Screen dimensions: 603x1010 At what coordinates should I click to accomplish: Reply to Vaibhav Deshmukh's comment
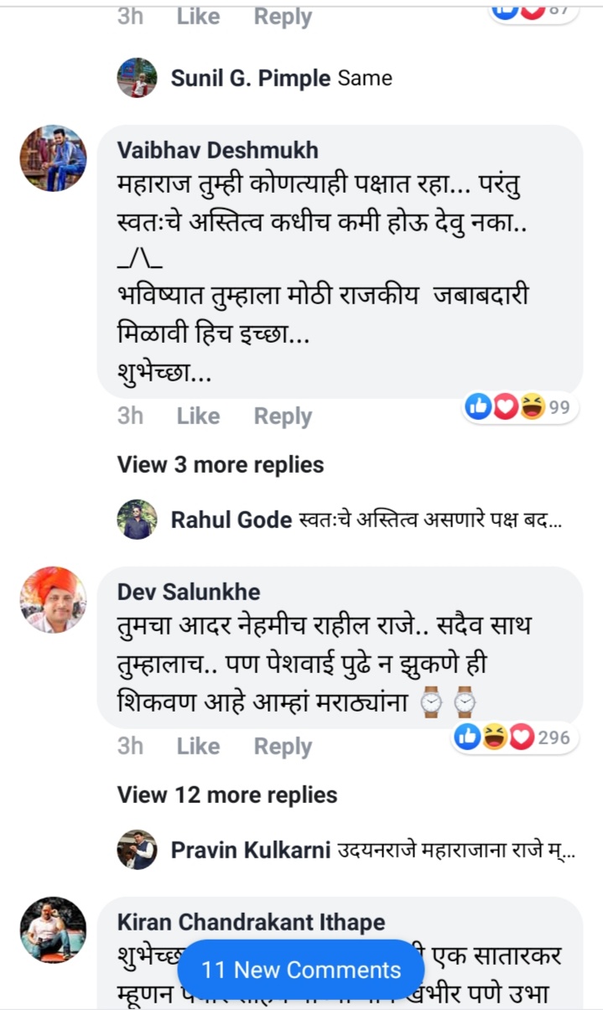click(x=283, y=416)
